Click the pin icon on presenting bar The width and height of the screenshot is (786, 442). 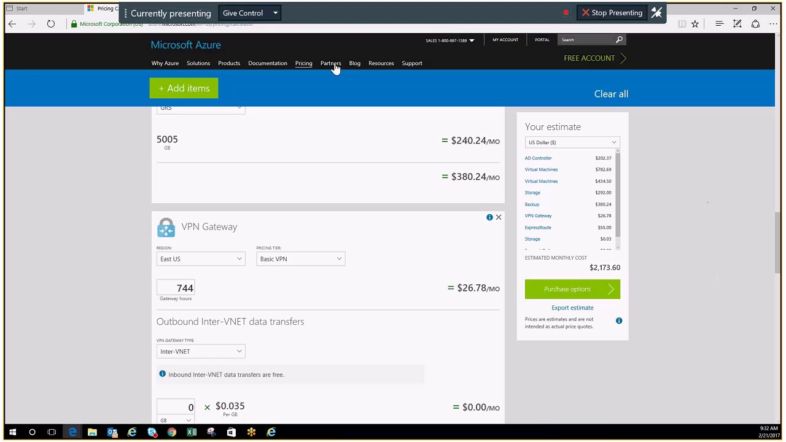[x=656, y=13]
